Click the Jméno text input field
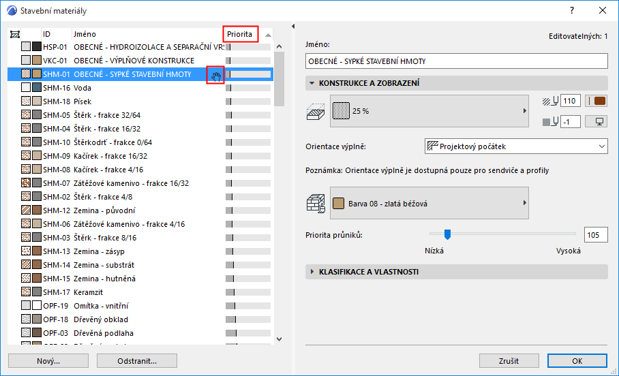 (456, 61)
